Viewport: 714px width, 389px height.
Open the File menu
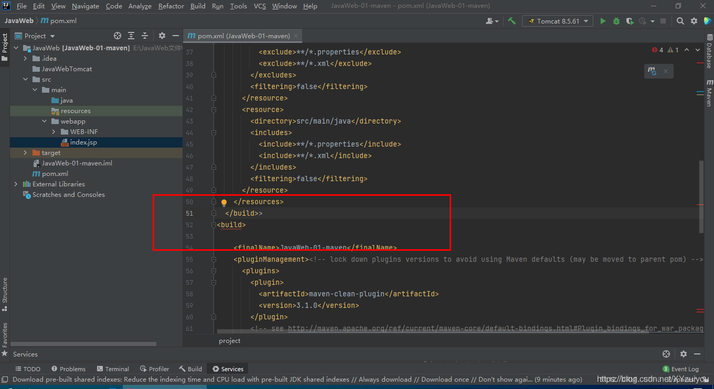tap(22, 6)
